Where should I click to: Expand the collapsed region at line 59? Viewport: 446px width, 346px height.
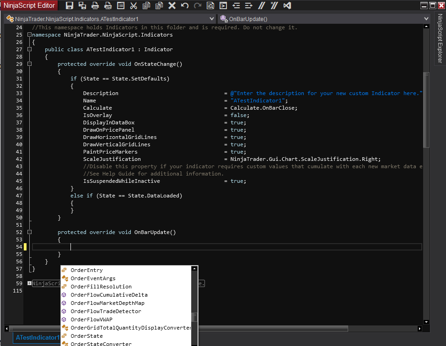pyautogui.click(x=30, y=283)
